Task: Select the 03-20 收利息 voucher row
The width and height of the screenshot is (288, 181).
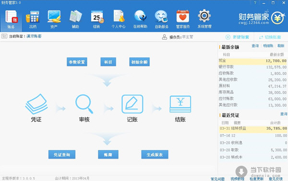Action: pos(253,143)
